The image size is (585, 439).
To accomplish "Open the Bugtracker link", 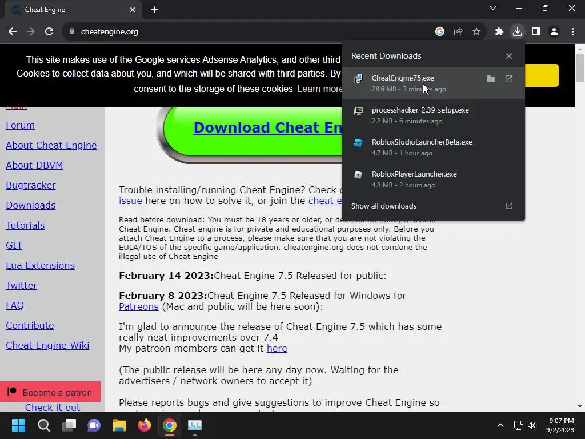I will (31, 186).
